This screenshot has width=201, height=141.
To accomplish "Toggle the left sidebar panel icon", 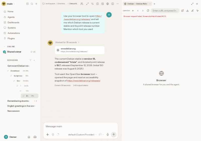I will (27, 4).
